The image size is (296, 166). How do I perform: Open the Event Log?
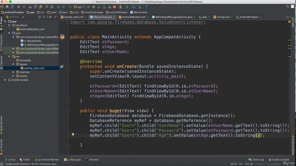pos(256,160)
